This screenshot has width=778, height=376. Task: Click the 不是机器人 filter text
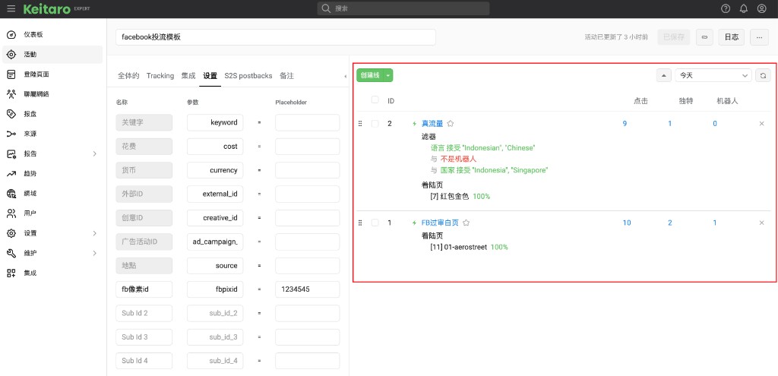pos(458,160)
